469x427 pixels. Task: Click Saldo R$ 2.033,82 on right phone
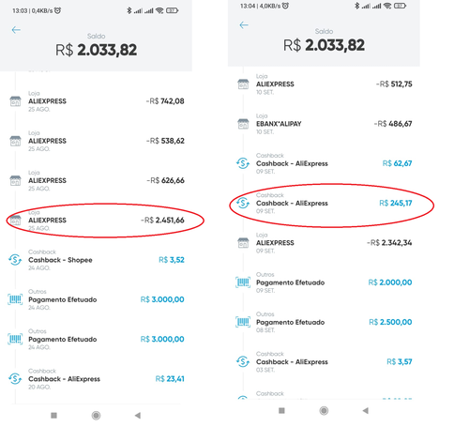click(x=324, y=41)
